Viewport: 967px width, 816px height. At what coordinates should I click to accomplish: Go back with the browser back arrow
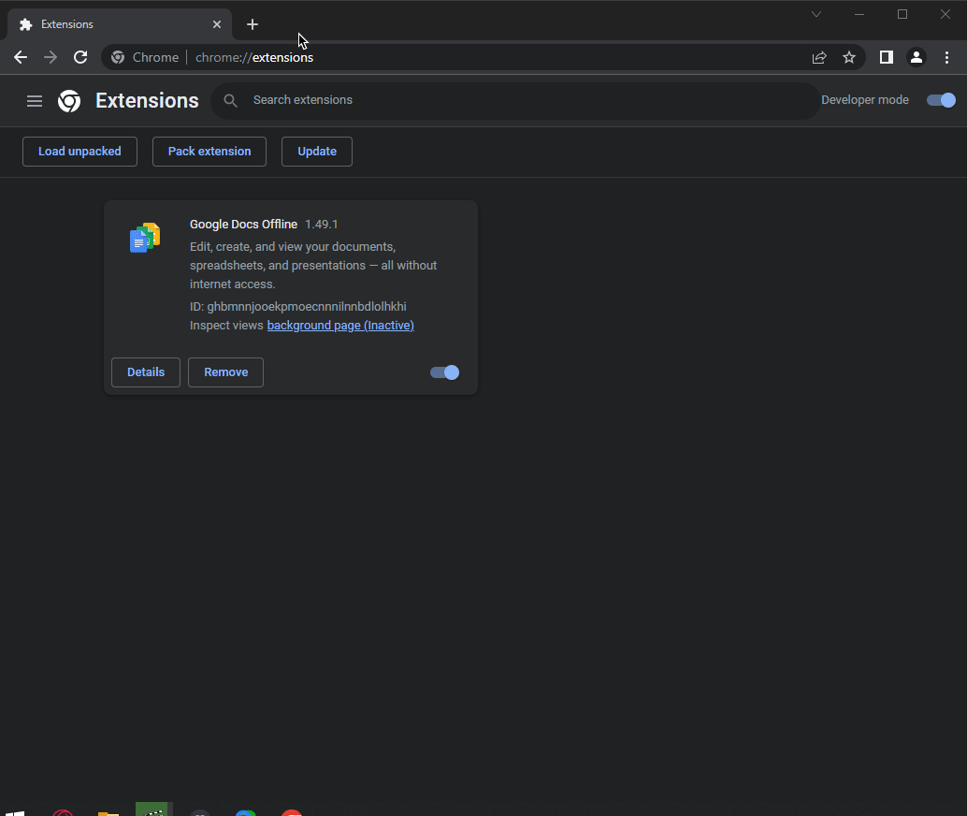click(21, 57)
